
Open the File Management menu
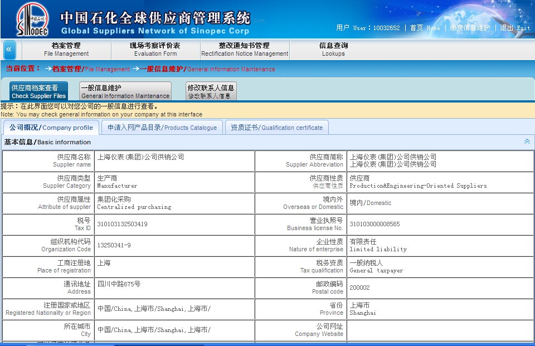pos(66,50)
